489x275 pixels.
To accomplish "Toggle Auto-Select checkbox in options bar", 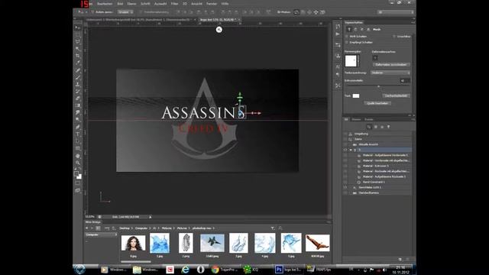I will 92,12.
